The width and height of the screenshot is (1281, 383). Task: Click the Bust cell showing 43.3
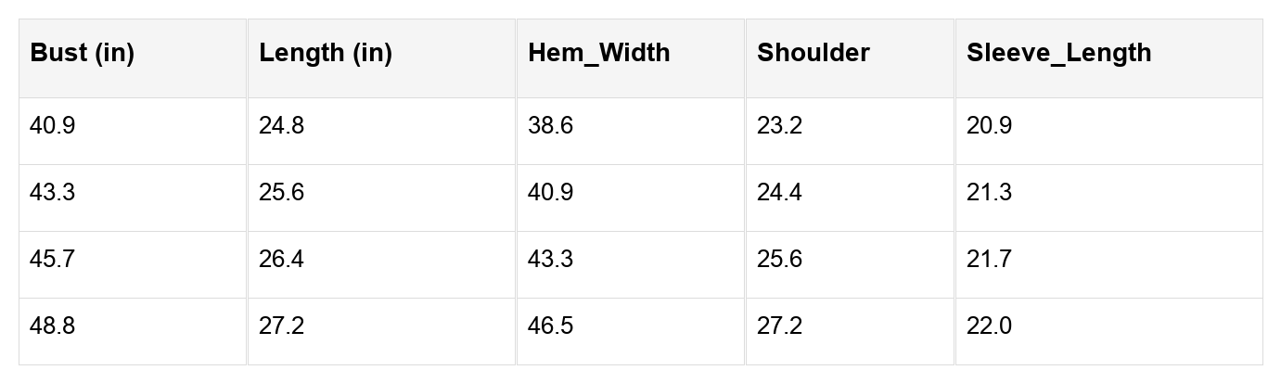click(53, 193)
